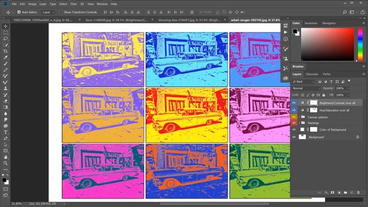Select the Eyedropper tool
This screenshot has height=207, width=368.
(6, 57)
